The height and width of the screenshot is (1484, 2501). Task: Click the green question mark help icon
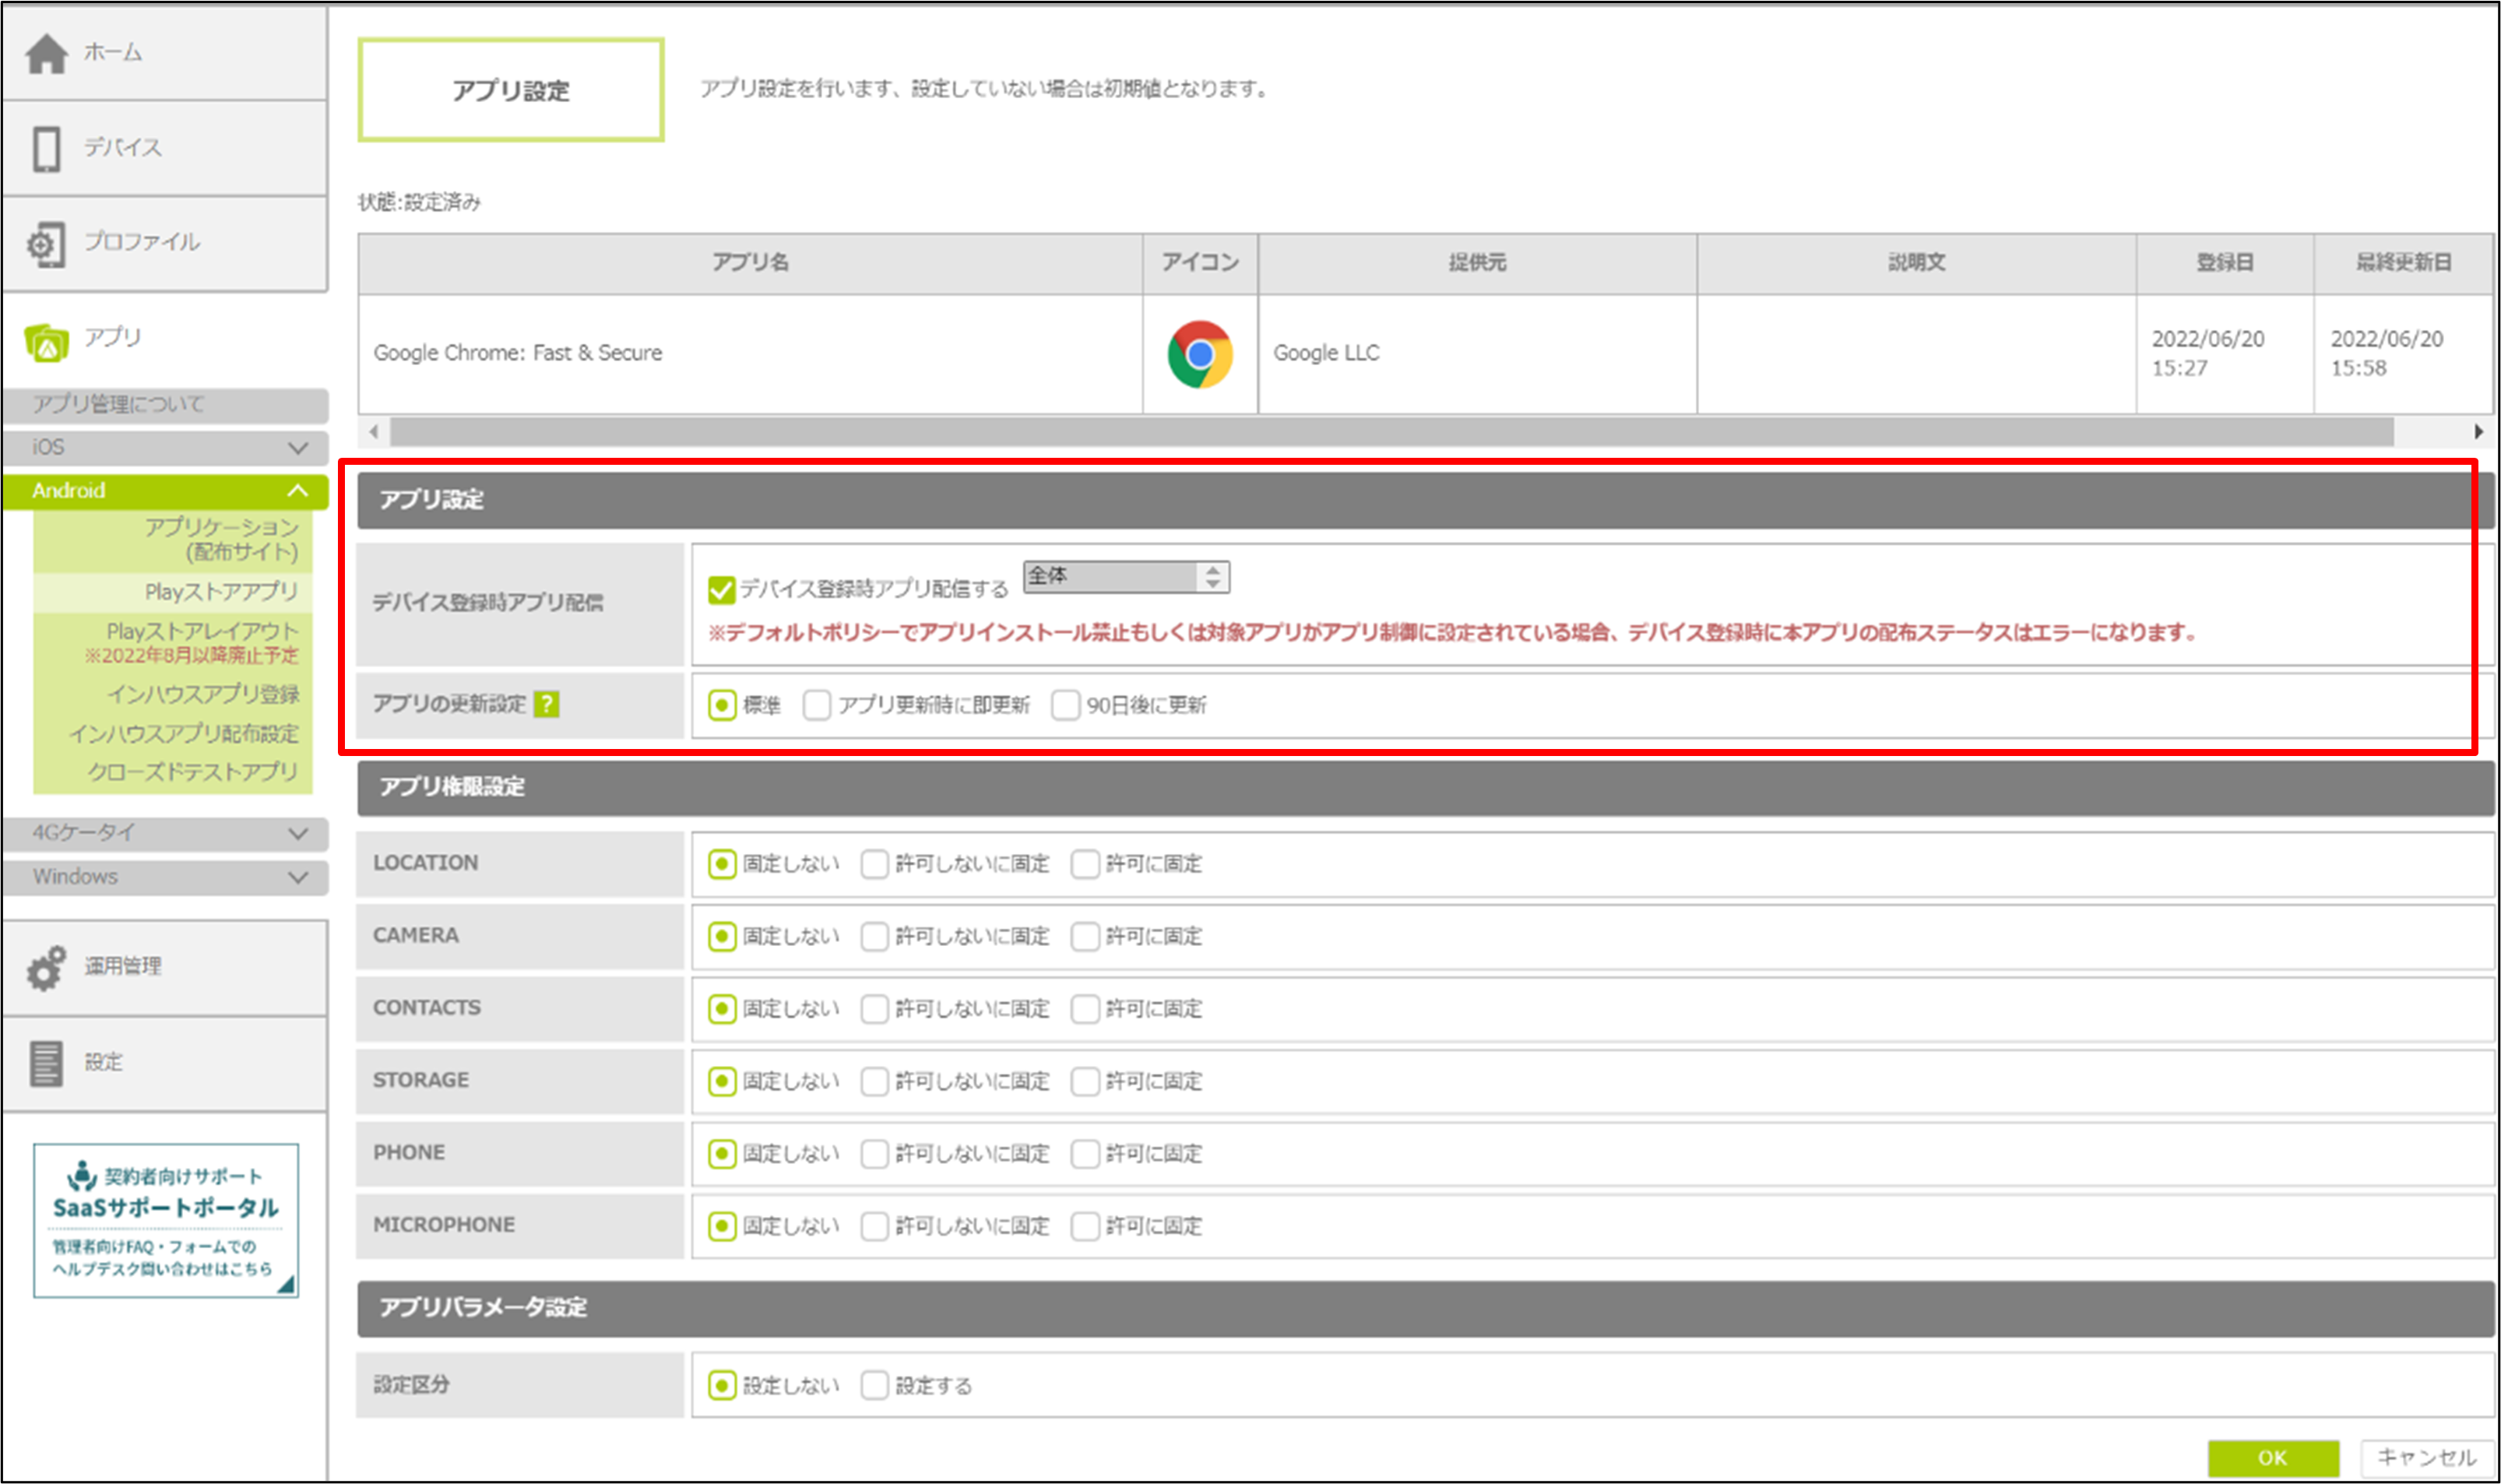coord(546,704)
